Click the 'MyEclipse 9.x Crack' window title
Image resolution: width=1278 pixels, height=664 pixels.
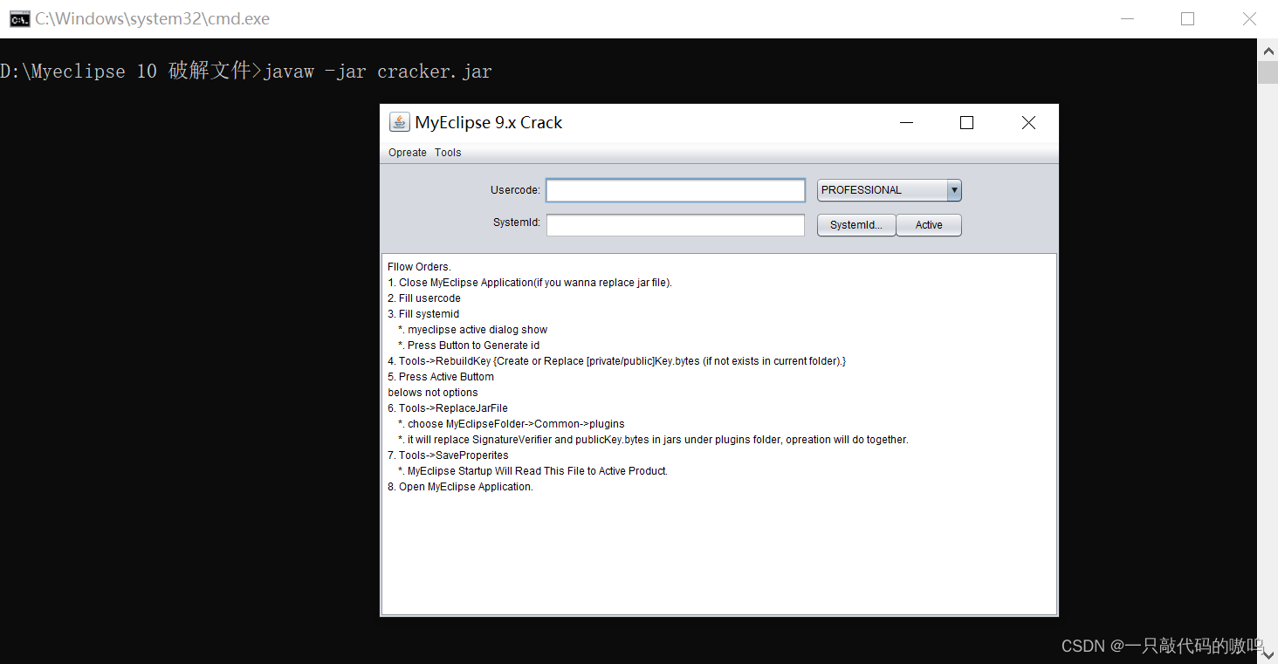[x=489, y=123]
